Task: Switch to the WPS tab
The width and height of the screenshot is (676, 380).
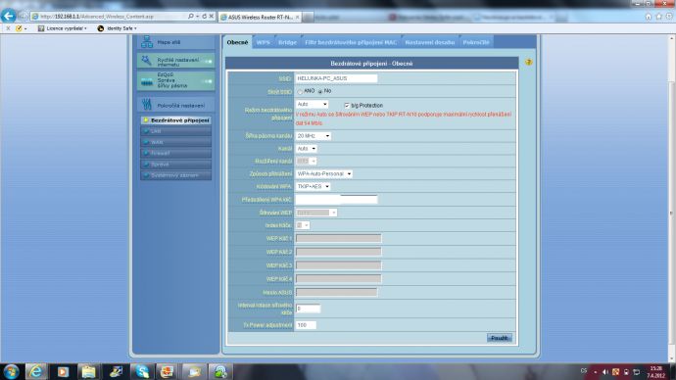Action: pos(263,42)
